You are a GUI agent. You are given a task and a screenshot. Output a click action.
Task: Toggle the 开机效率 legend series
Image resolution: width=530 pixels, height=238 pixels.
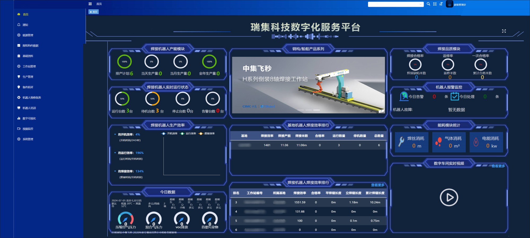point(169,134)
